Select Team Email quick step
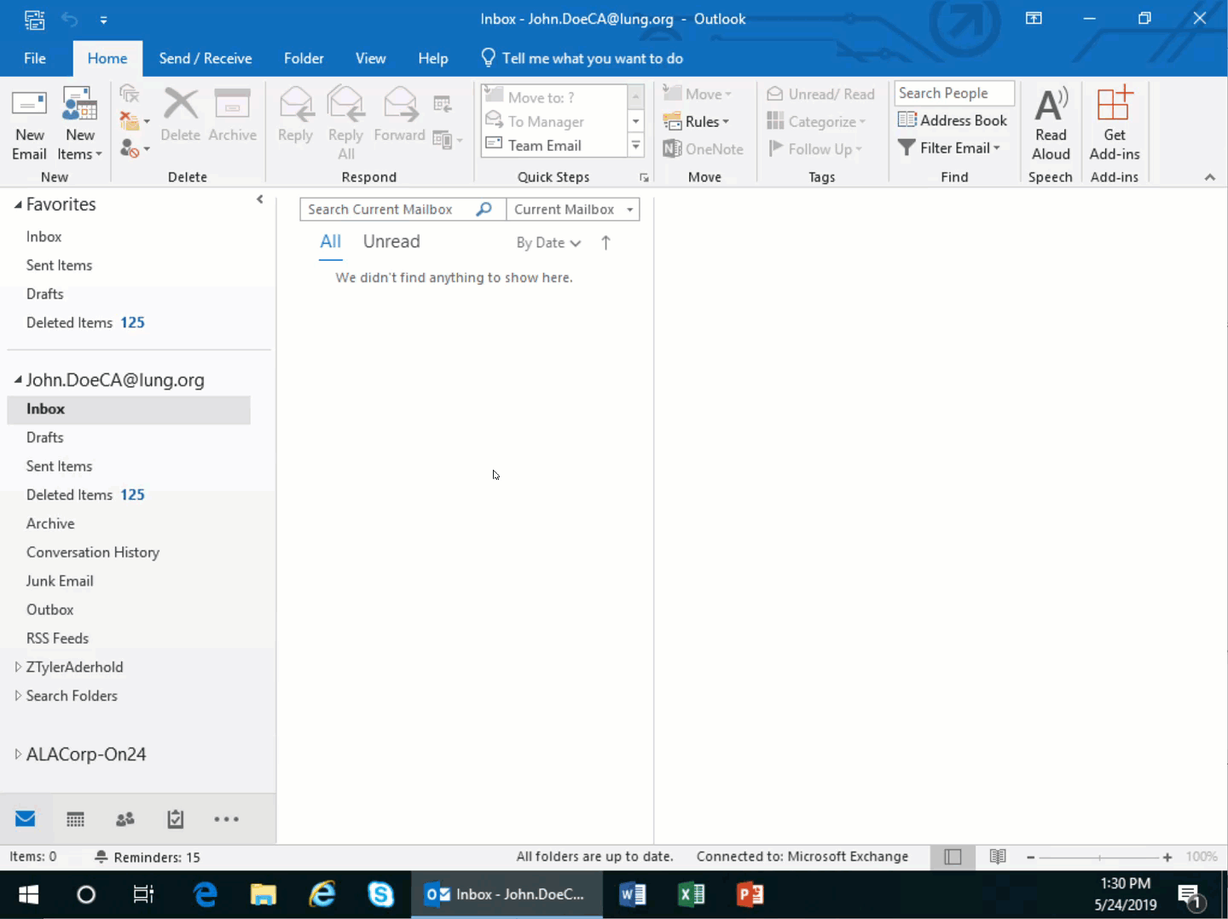Image resolution: width=1228 pixels, height=919 pixels. [554, 146]
